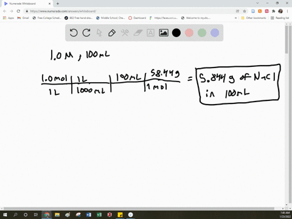292x219 pixels.
Task: Close the Numerade Whiteboard tab
Action: [x=50, y=4]
